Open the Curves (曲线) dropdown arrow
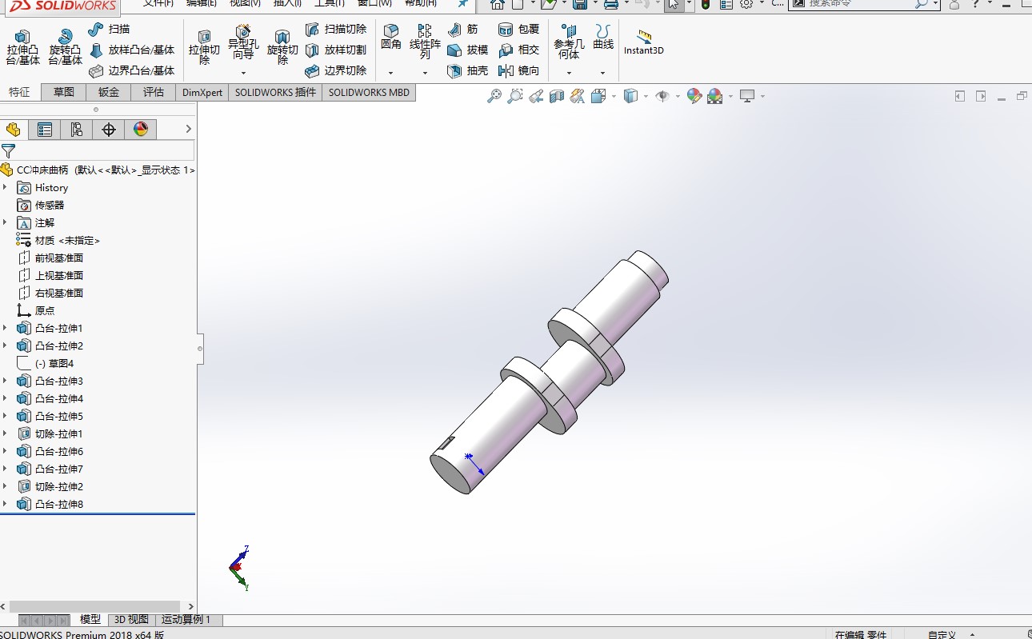The image size is (1032, 639). click(x=603, y=73)
